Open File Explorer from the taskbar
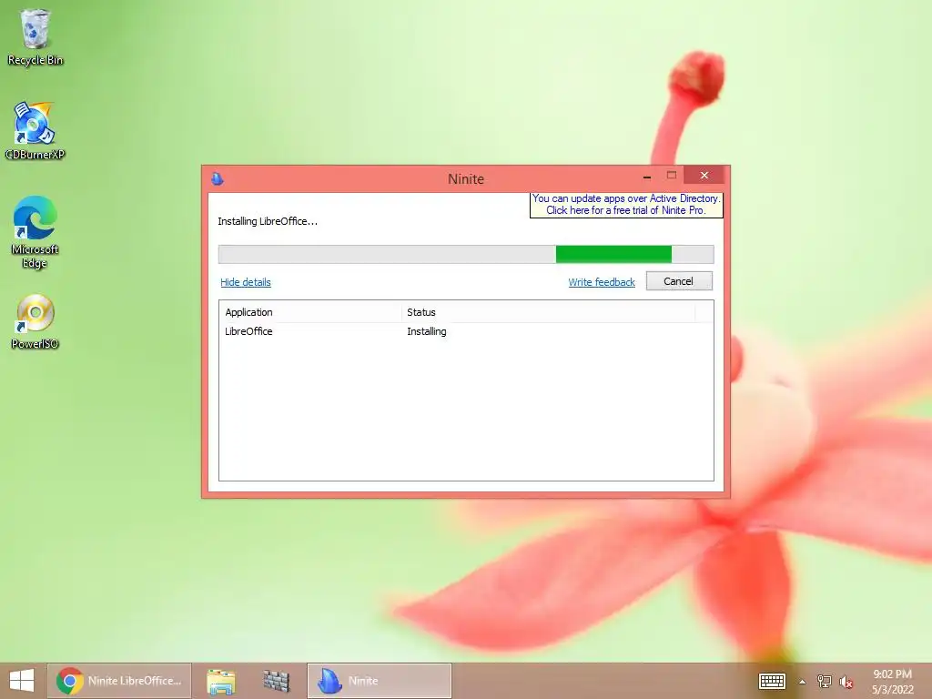The width and height of the screenshot is (932, 699). pos(221,681)
